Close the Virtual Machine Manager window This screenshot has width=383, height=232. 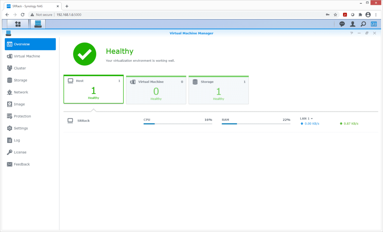(x=374, y=33)
